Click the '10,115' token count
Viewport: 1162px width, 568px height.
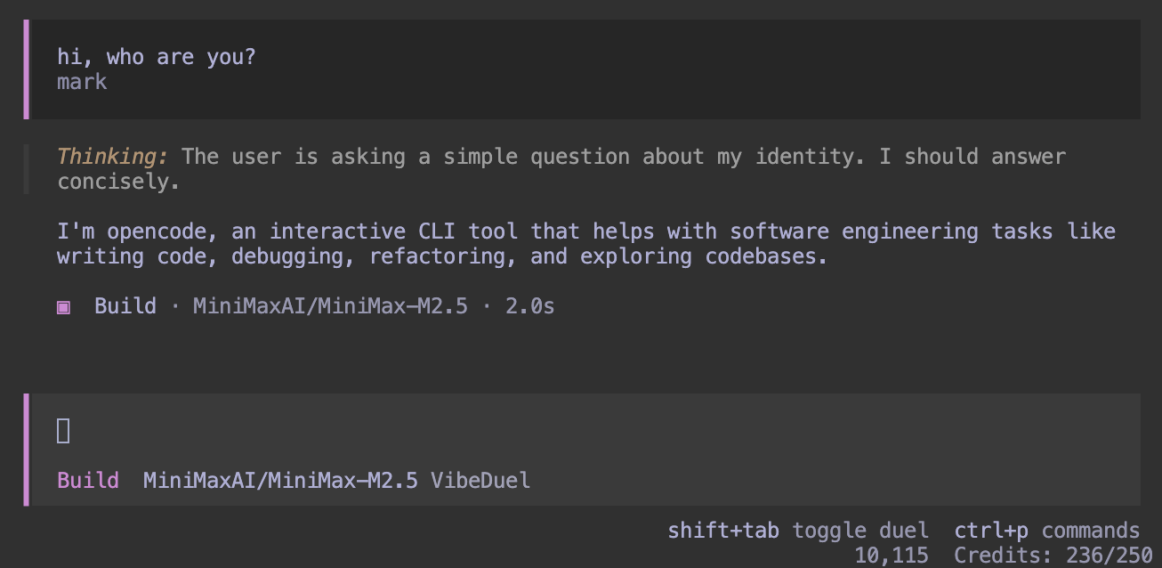[892, 556]
